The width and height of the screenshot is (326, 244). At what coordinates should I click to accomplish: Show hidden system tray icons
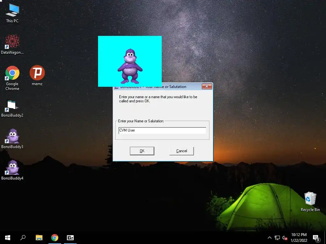(269, 238)
